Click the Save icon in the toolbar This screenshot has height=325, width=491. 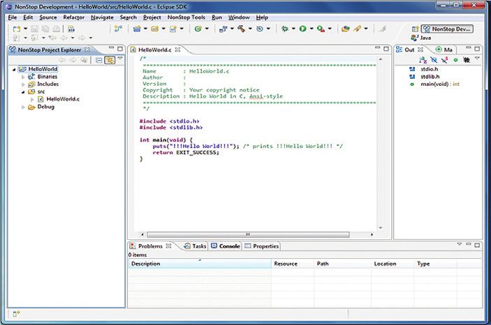pyautogui.click(x=34, y=29)
